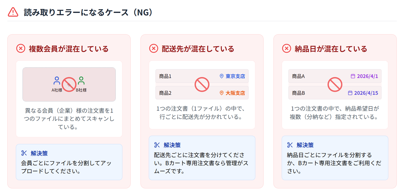408x193 pixels.
Task: Click the 読み取りエラーになるケース（NG） heading
Action: [x=88, y=13]
